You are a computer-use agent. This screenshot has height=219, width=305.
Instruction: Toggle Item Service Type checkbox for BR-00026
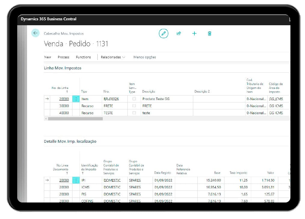click(134, 99)
